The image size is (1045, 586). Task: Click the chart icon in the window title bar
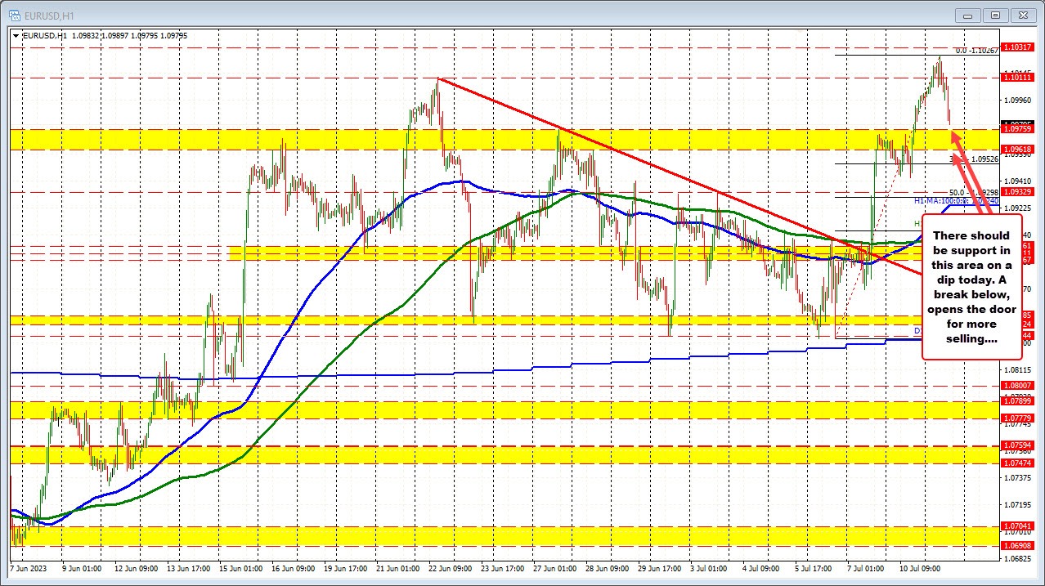[x=13, y=15]
